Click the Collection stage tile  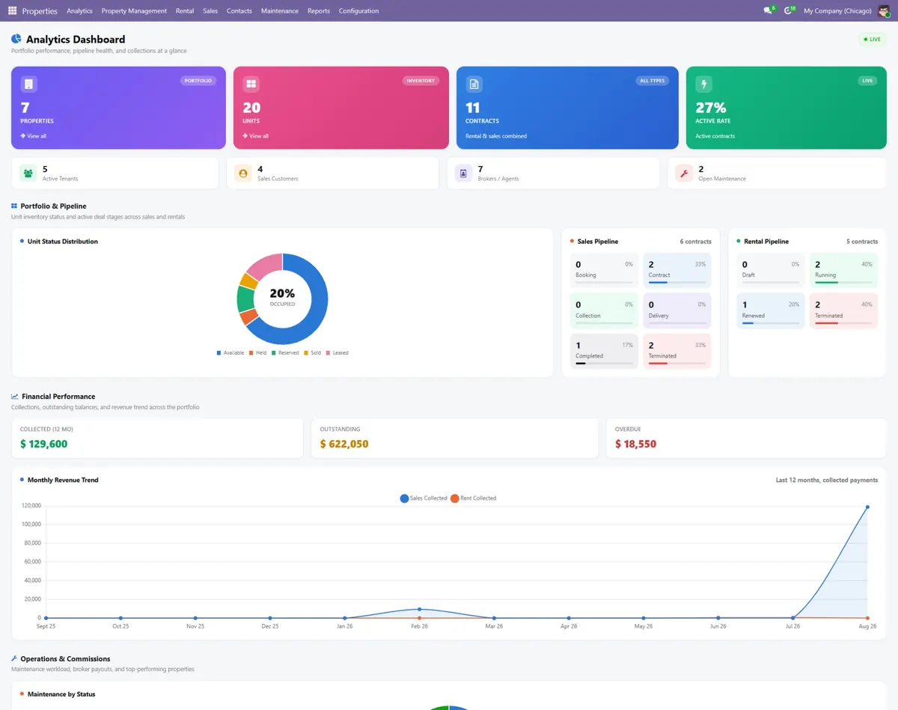coord(604,311)
